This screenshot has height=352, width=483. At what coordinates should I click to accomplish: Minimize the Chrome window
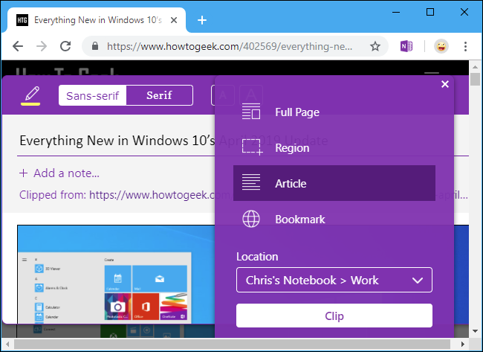[396, 12]
